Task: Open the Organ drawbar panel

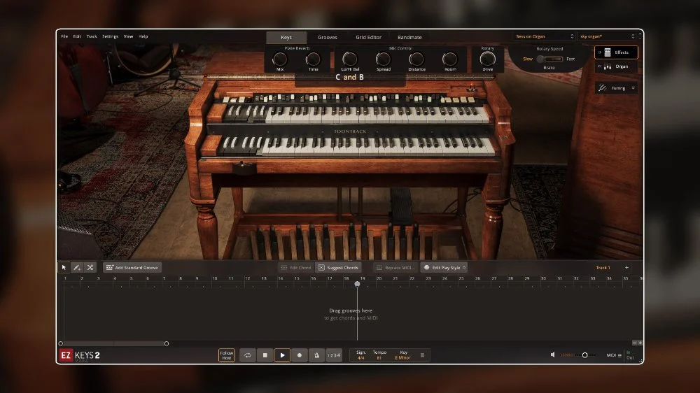Action: (x=616, y=66)
